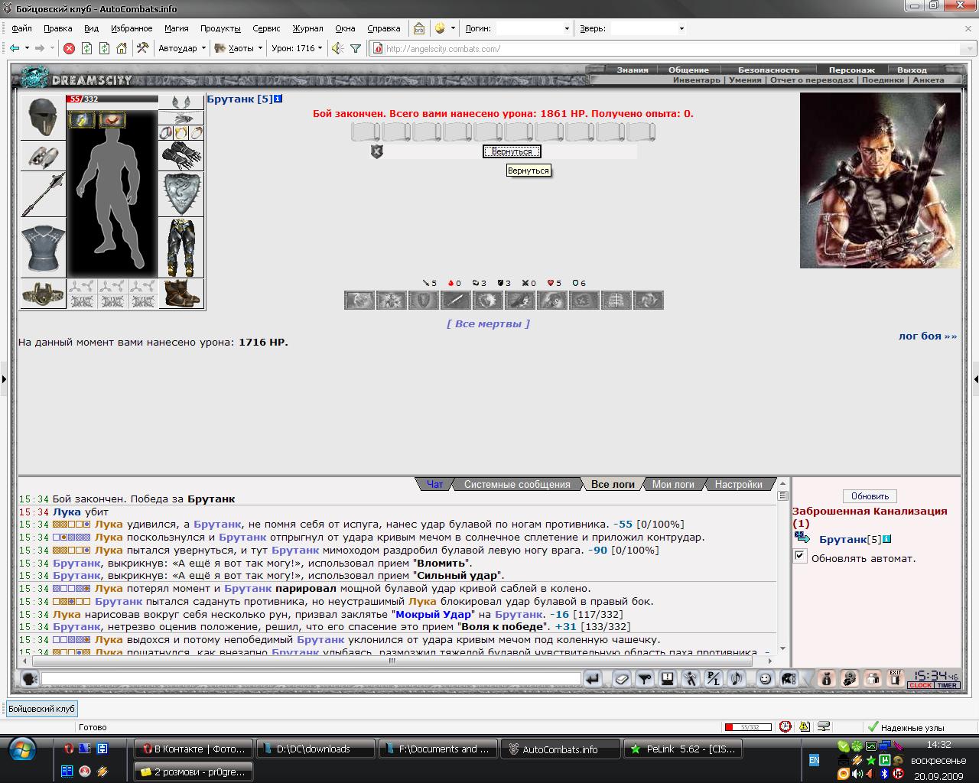
Task: Click the chat message input field
Action: 311,678
